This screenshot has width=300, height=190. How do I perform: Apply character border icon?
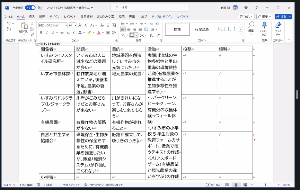click(x=114, y=25)
